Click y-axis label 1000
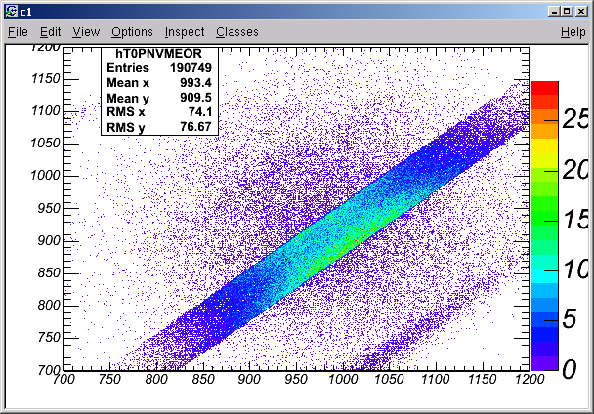Screen dimensions: 594x414 [45, 176]
